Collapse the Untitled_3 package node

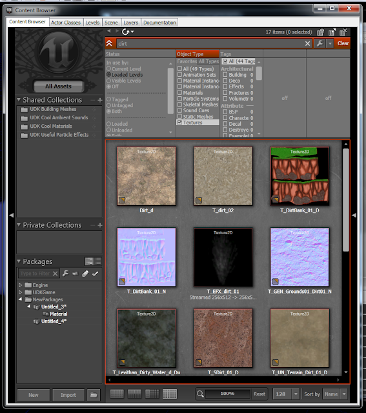tap(29, 307)
